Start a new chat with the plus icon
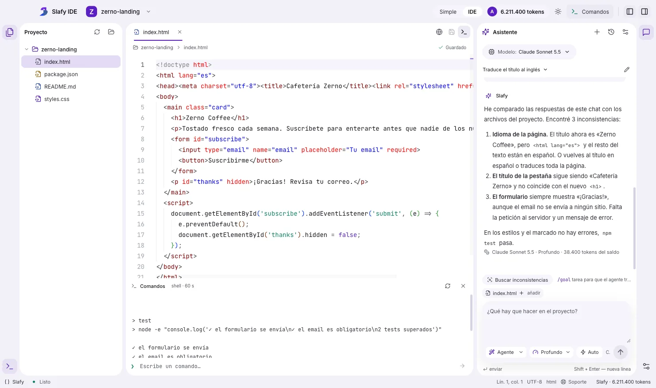Viewport: 656px width, 388px height. (597, 32)
